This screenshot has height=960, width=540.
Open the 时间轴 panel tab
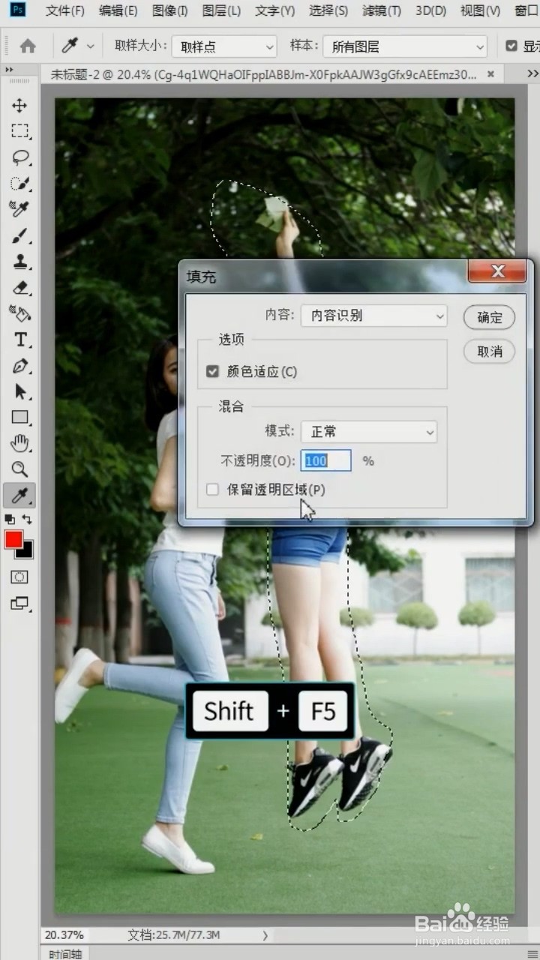pos(66,954)
